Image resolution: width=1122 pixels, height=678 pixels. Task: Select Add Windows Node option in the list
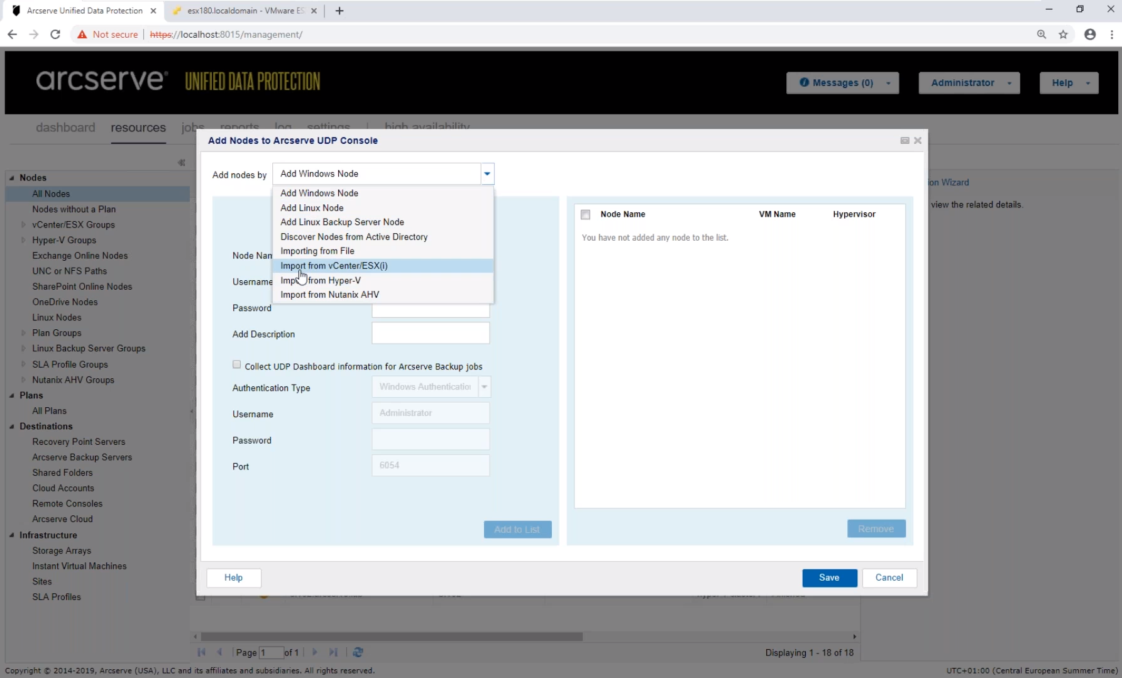pos(383,194)
